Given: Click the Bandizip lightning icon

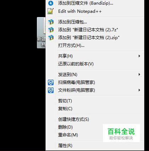Looking at the screenshot, I should coord(51,3).
